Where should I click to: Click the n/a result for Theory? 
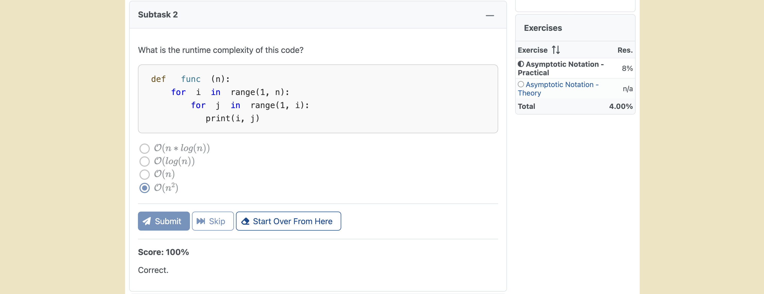[628, 89]
